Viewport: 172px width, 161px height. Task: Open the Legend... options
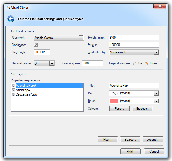click(x=153, y=140)
